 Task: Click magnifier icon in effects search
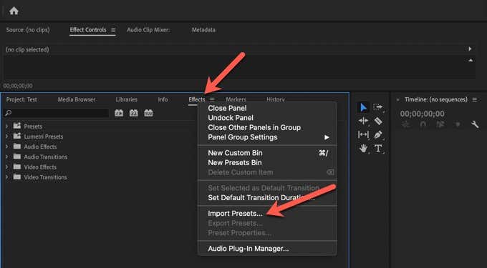pos(8,113)
